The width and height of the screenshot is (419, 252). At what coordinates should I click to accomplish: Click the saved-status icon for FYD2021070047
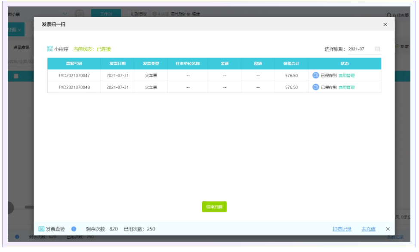316,75
